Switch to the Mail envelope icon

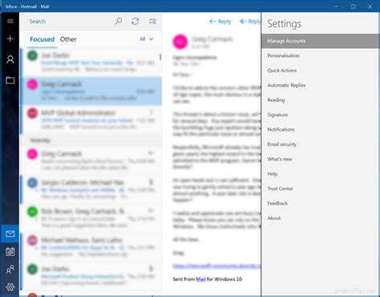10,234
